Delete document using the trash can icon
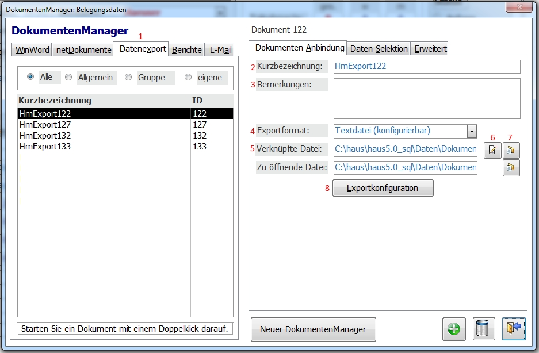The width and height of the screenshot is (539, 353). click(484, 329)
